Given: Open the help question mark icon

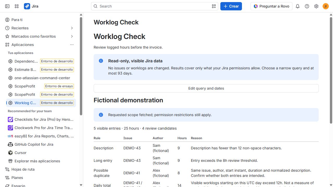Looking at the screenshot, I should (307, 6).
